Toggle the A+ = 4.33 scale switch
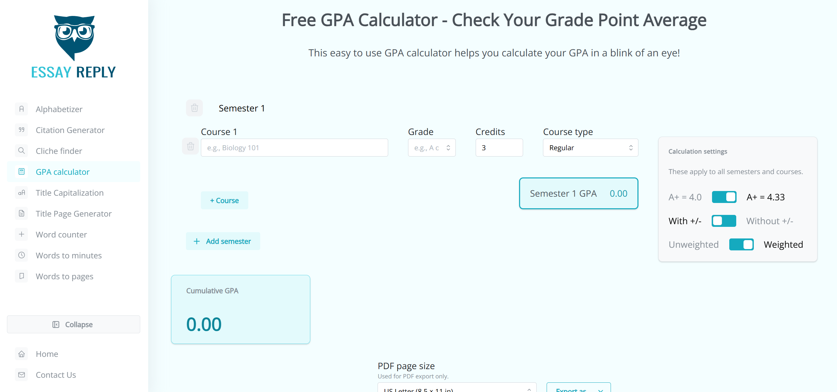The width and height of the screenshot is (837, 392). click(x=724, y=197)
